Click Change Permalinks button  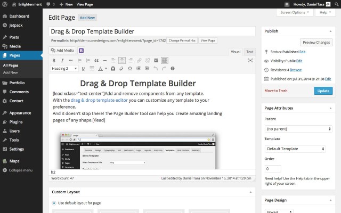click(182, 40)
